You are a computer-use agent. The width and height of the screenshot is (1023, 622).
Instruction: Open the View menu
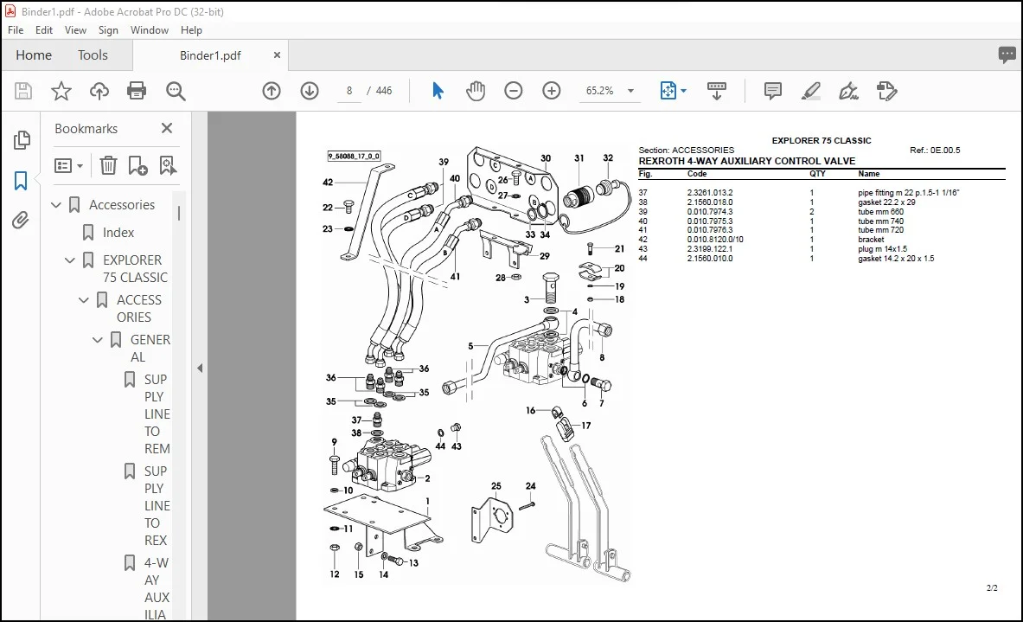tap(75, 30)
